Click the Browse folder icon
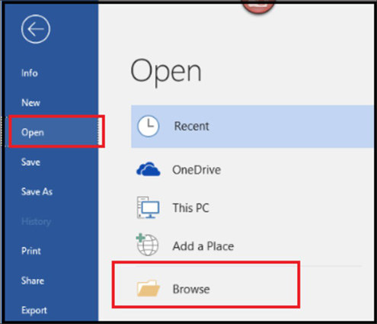Screen dimensions: 377x324 coord(149,288)
